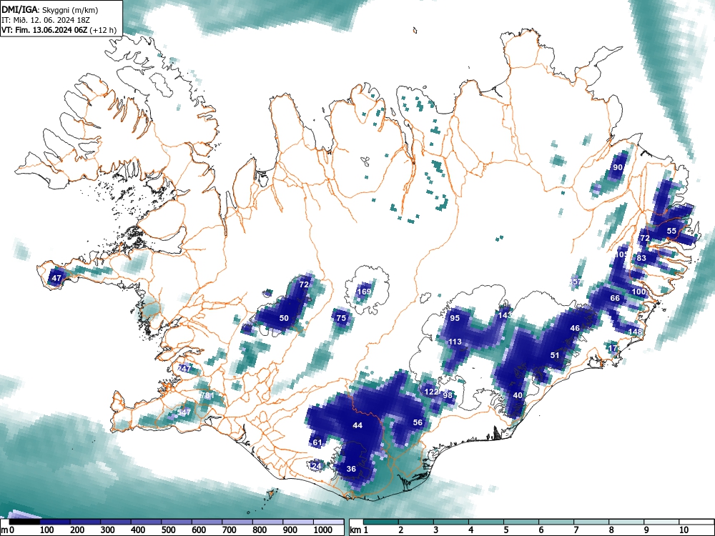The image size is (715, 536).
Task: Select the visibility value 122 on the map
Action: [431, 392]
